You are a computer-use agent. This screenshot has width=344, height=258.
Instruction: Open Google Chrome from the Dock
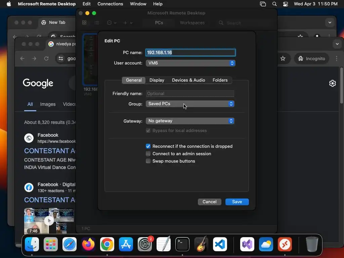tap(107, 244)
